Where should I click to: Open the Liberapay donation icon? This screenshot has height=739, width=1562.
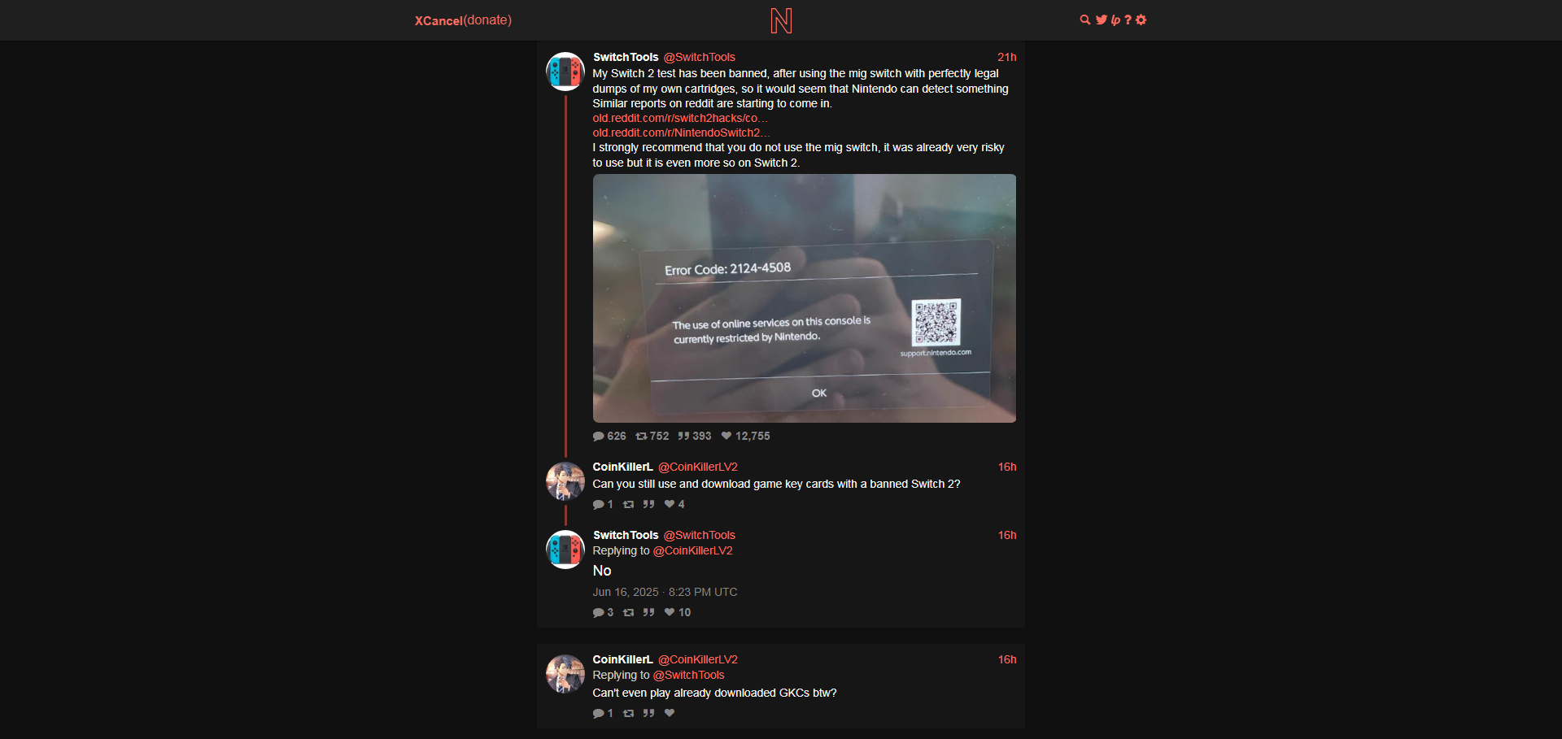coord(1115,20)
